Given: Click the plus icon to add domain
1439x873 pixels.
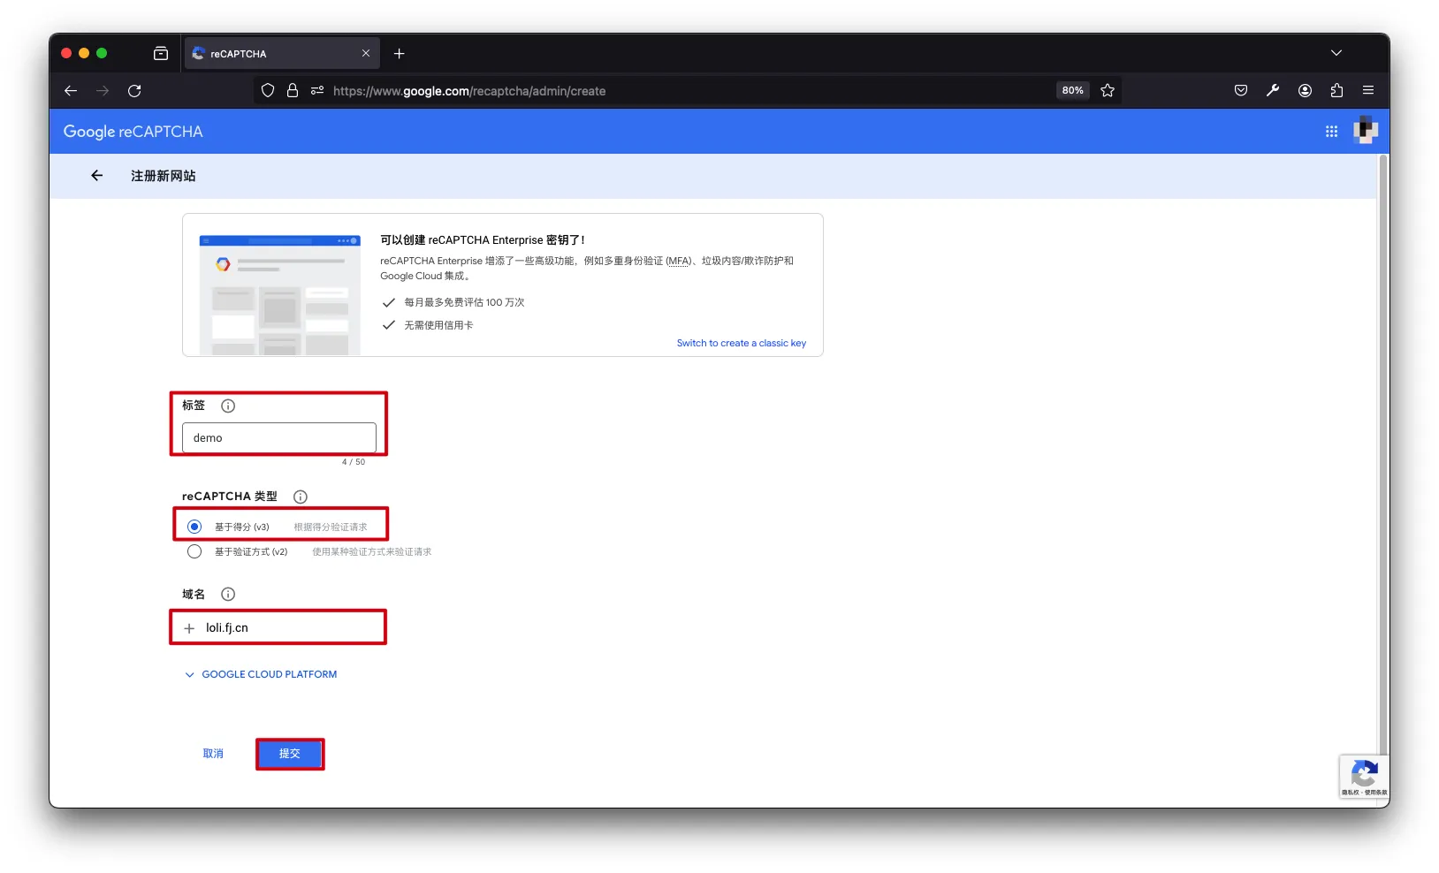Looking at the screenshot, I should pos(189,628).
